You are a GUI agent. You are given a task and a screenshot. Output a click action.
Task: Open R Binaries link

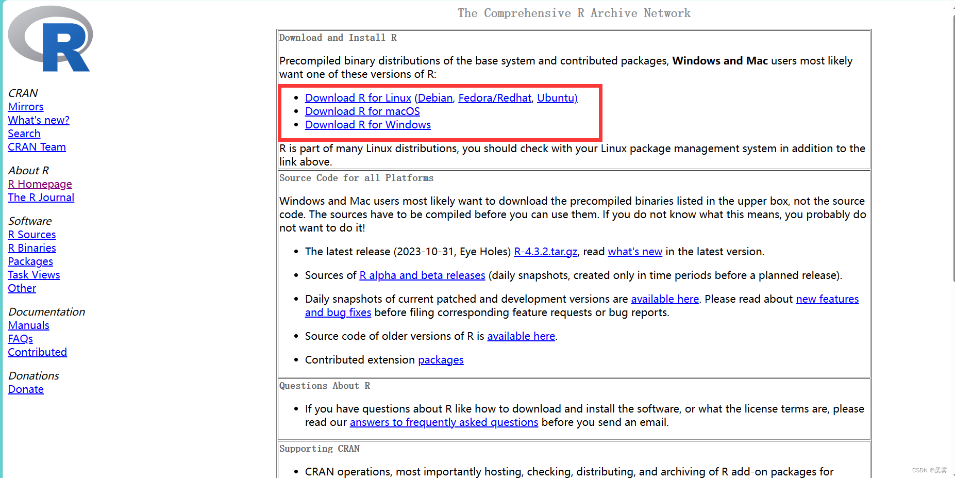[32, 248]
